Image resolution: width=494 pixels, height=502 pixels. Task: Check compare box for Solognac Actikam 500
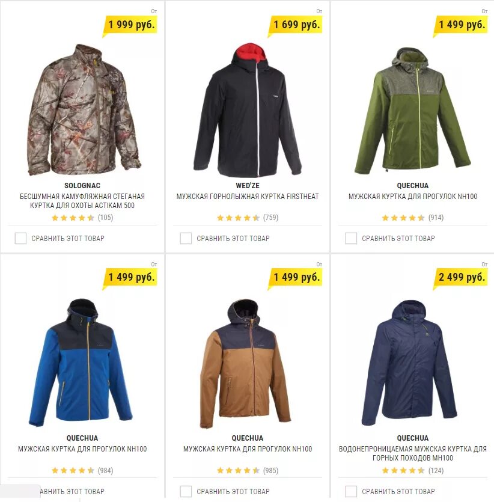pyautogui.click(x=20, y=239)
